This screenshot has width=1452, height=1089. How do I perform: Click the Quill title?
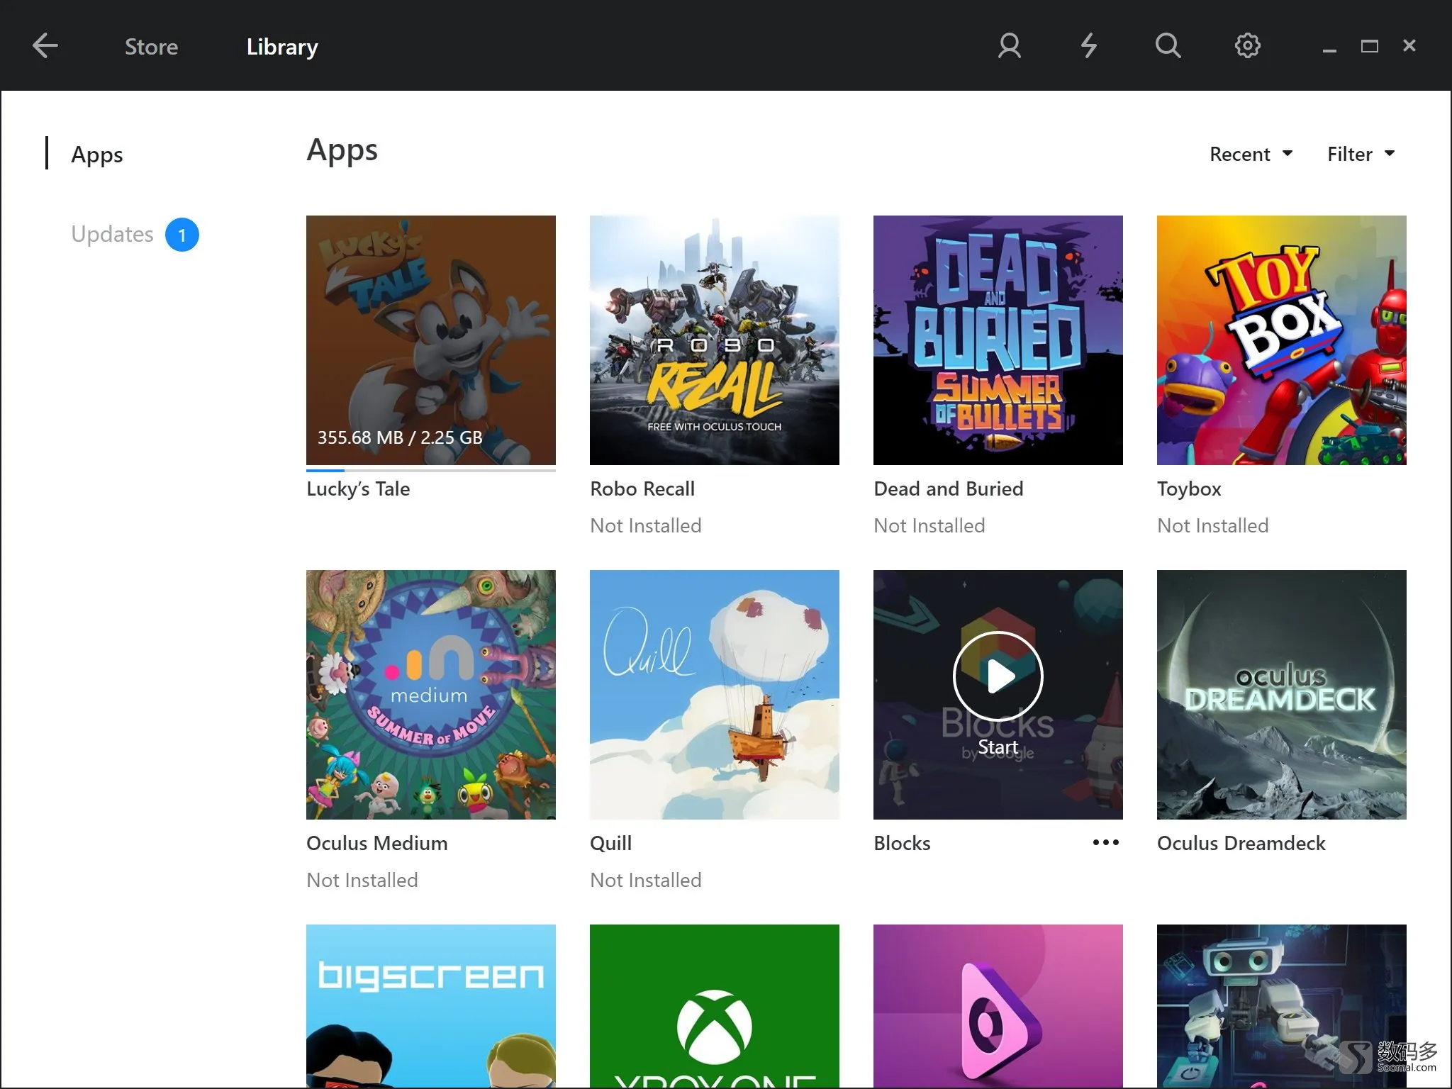pos(610,843)
